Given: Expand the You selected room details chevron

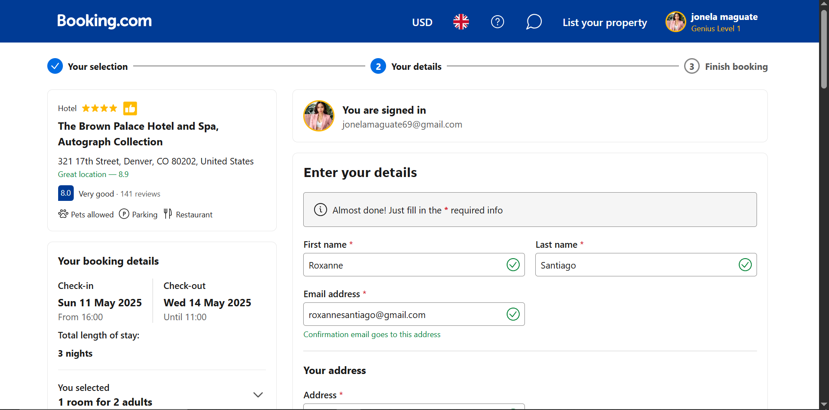Looking at the screenshot, I should pos(258,395).
